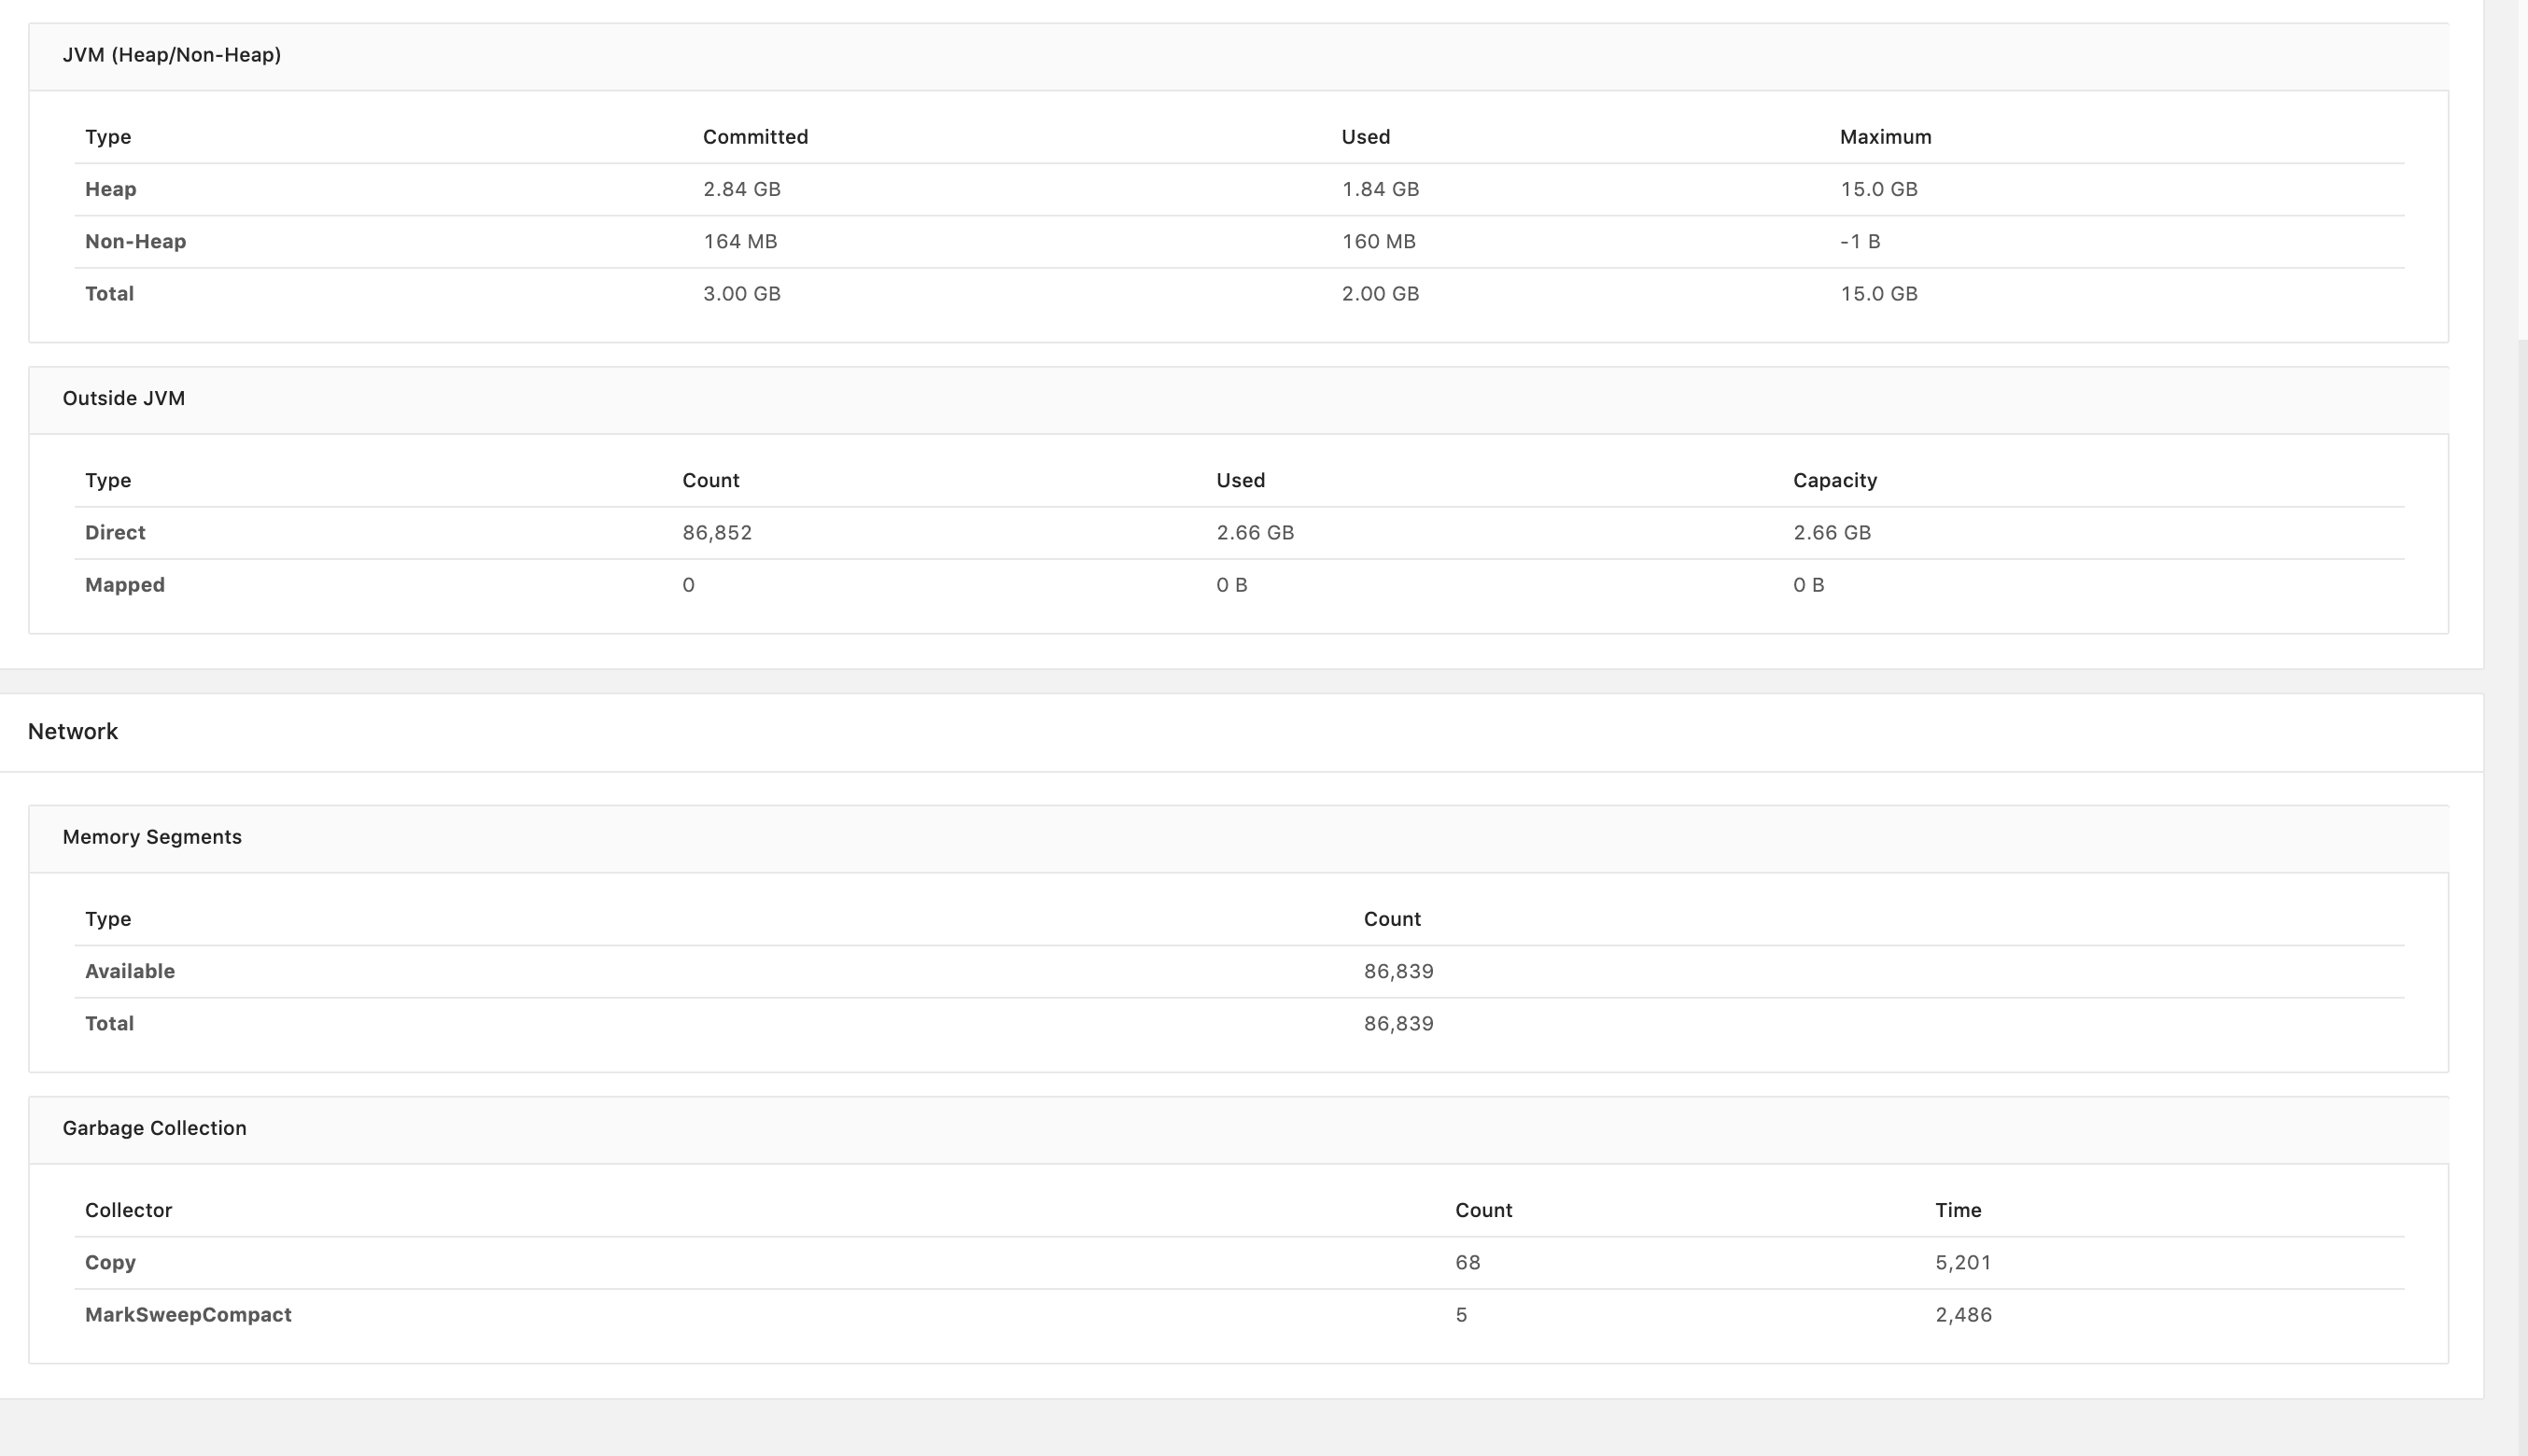Click the Committed column header
Image resolution: width=2528 pixels, height=1456 pixels.
[x=755, y=137]
